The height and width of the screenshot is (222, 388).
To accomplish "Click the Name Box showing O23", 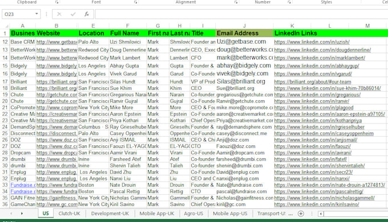I will click(x=18, y=14).
